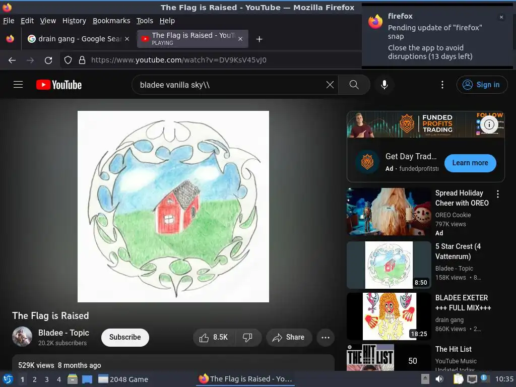Image resolution: width=516 pixels, height=387 pixels.
Task: Click Learn more on trading ad
Action: pyautogui.click(x=470, y=163)
